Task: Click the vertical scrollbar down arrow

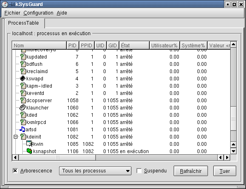Action: (233, 151)
